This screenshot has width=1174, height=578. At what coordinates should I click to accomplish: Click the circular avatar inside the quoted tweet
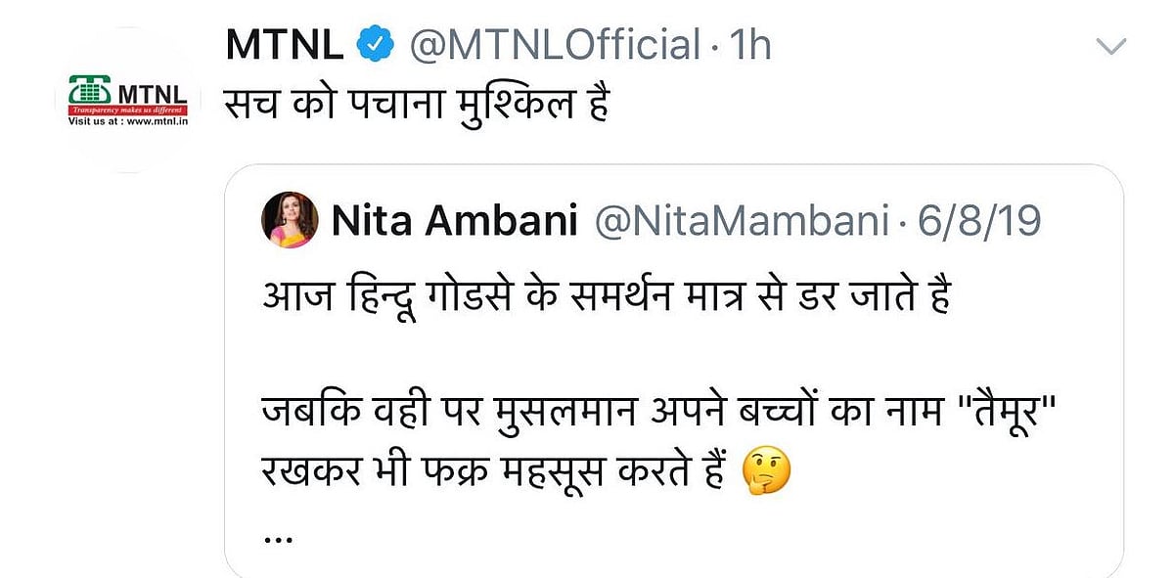click(287, 219)
